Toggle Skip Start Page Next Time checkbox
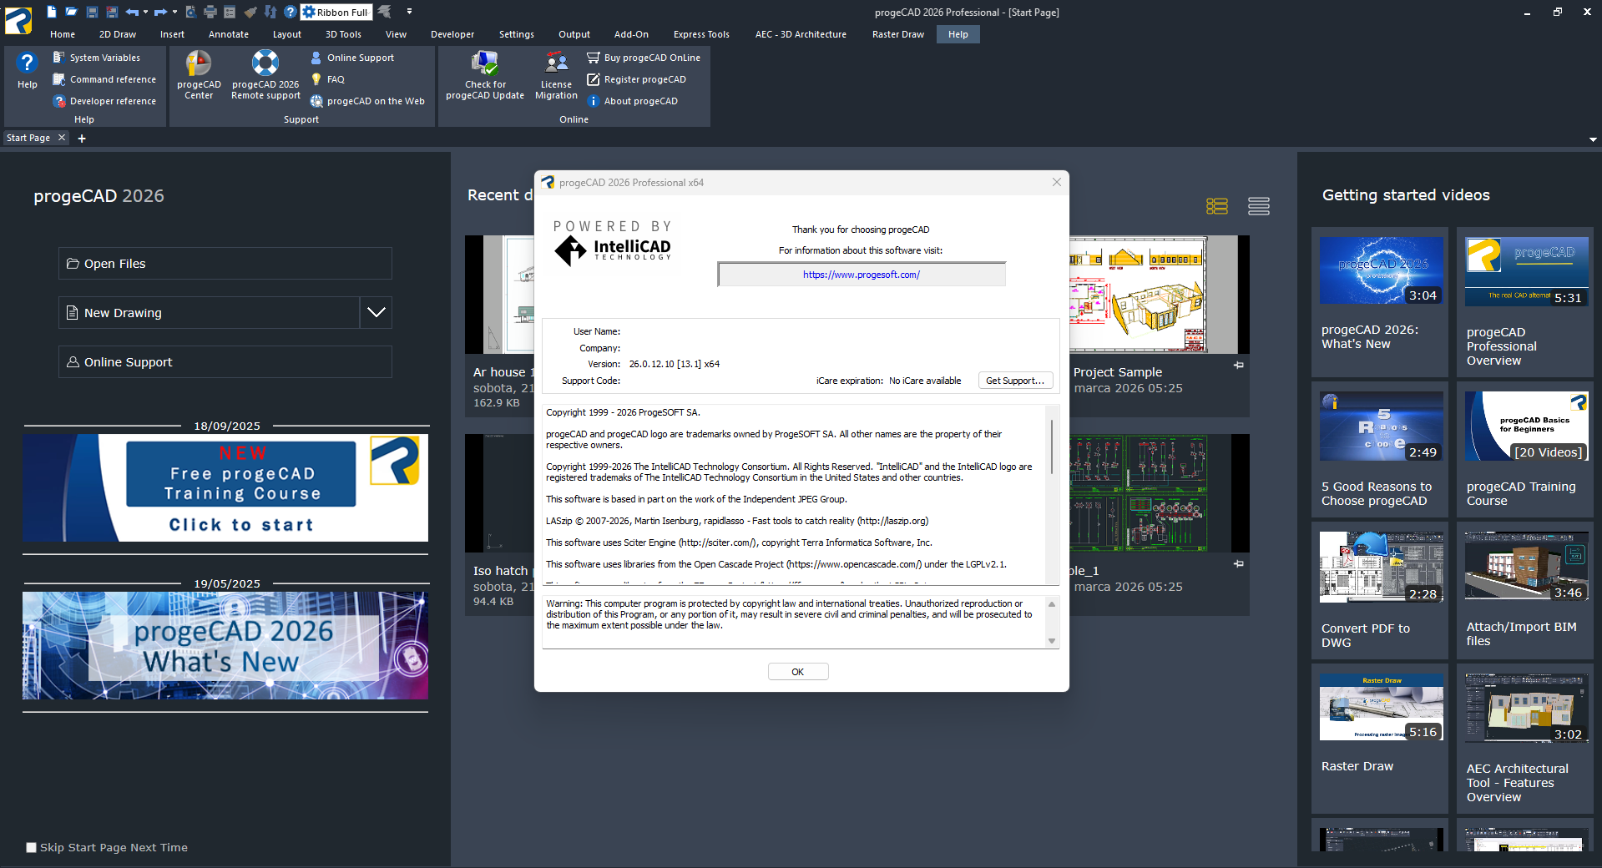1602x868 pixels. (x=32, y=847)
